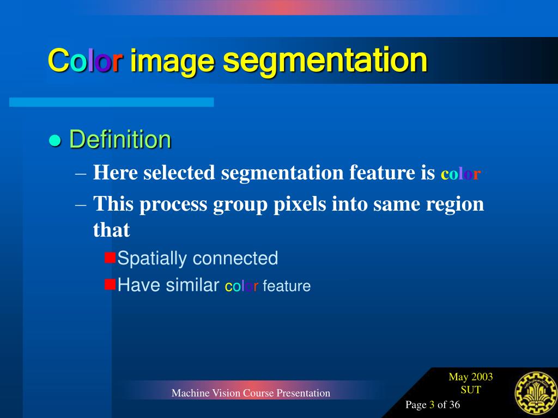Select the word "that" on the wrapped line

coord(111,230)
